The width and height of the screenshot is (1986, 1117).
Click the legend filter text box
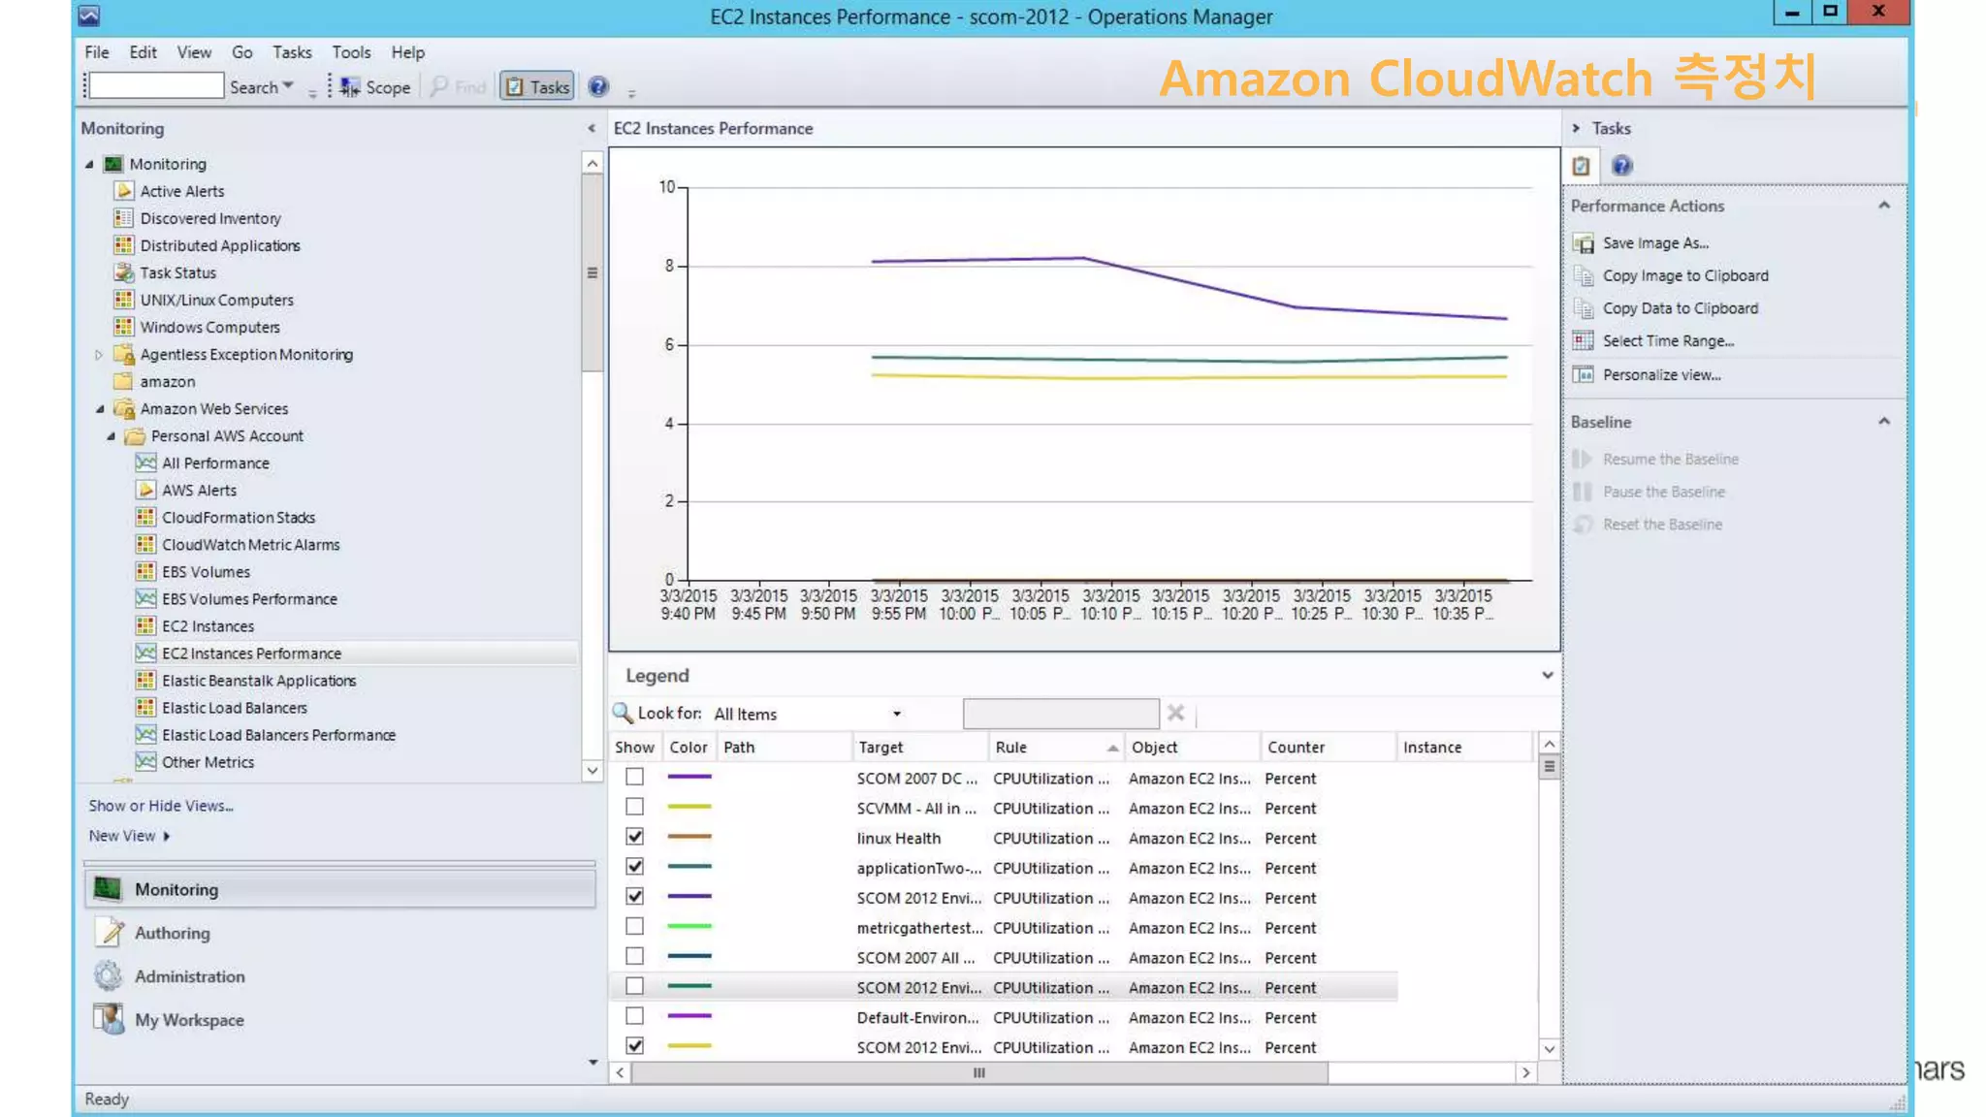click(1061, 714)
